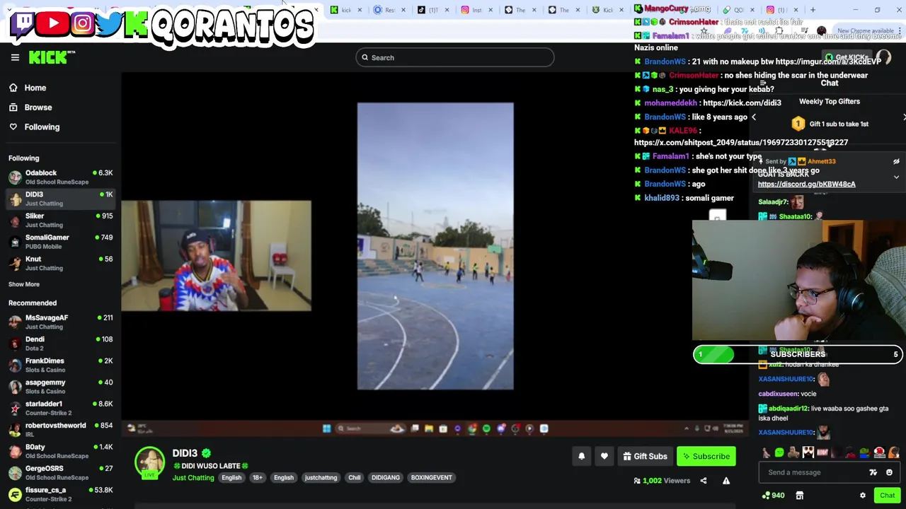906x509 pixels.
Task: Go to next Weekly Top Gifters slide
Action: (x=903, y=117)
